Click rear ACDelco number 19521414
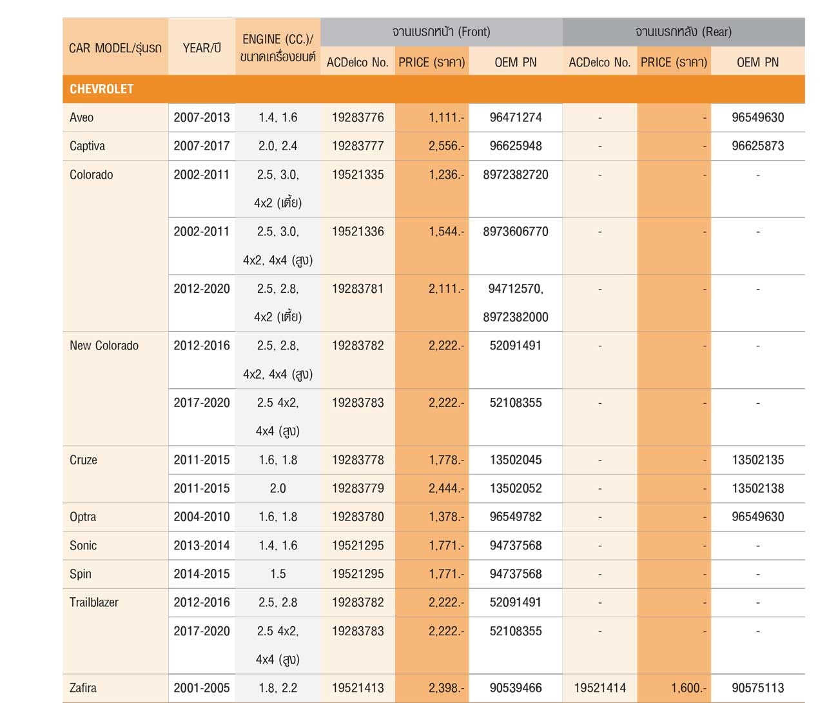838x703 pixels. click(599, 688)
